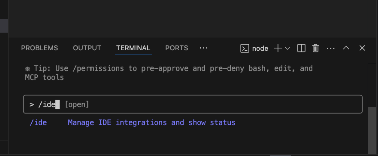Click the /permissions tip text line
This screenshot has height=156, width=378.
(x=169, y=69)
